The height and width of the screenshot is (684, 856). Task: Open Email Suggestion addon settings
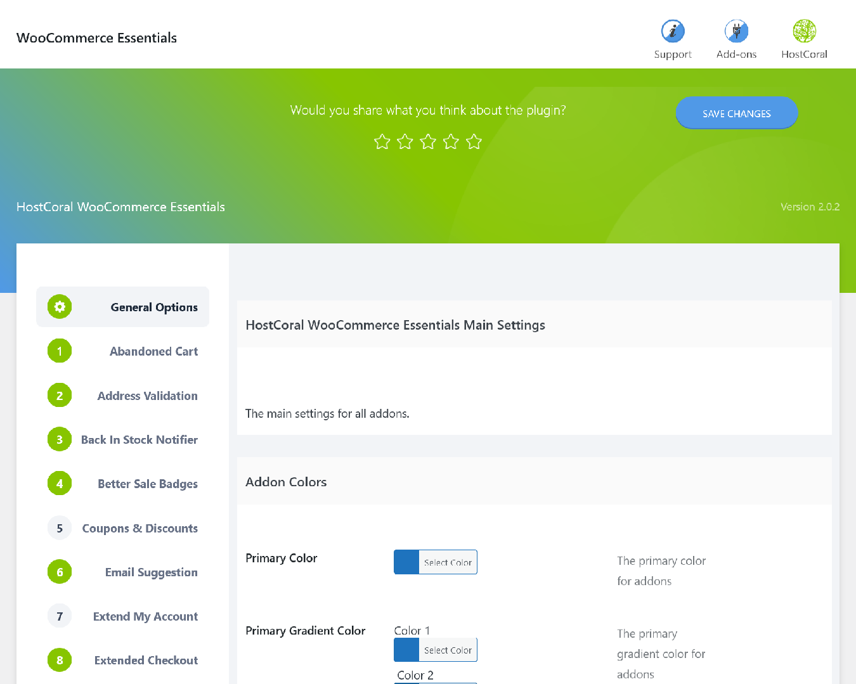[x=151, y=572]
